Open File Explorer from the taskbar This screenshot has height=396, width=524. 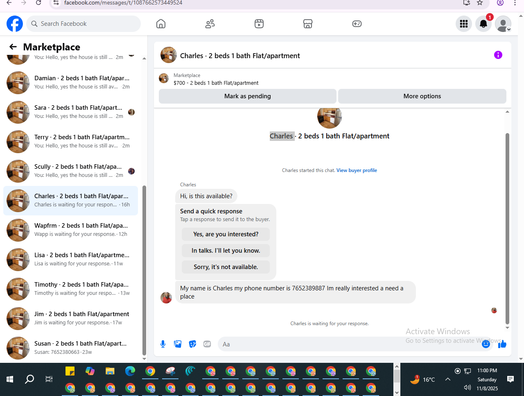point(110,371)
